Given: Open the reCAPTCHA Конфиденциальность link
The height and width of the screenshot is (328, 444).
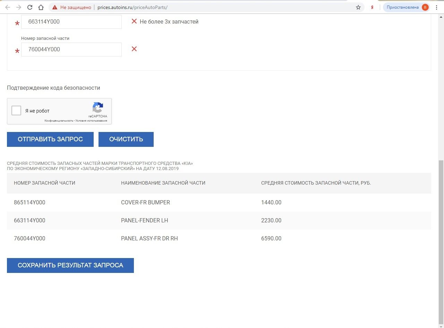Looking at the screenshot, I should click(x=59, y=121).
